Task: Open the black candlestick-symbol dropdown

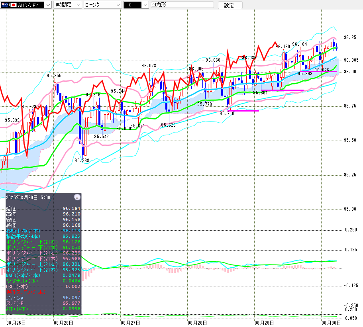Action: [136, 5]
